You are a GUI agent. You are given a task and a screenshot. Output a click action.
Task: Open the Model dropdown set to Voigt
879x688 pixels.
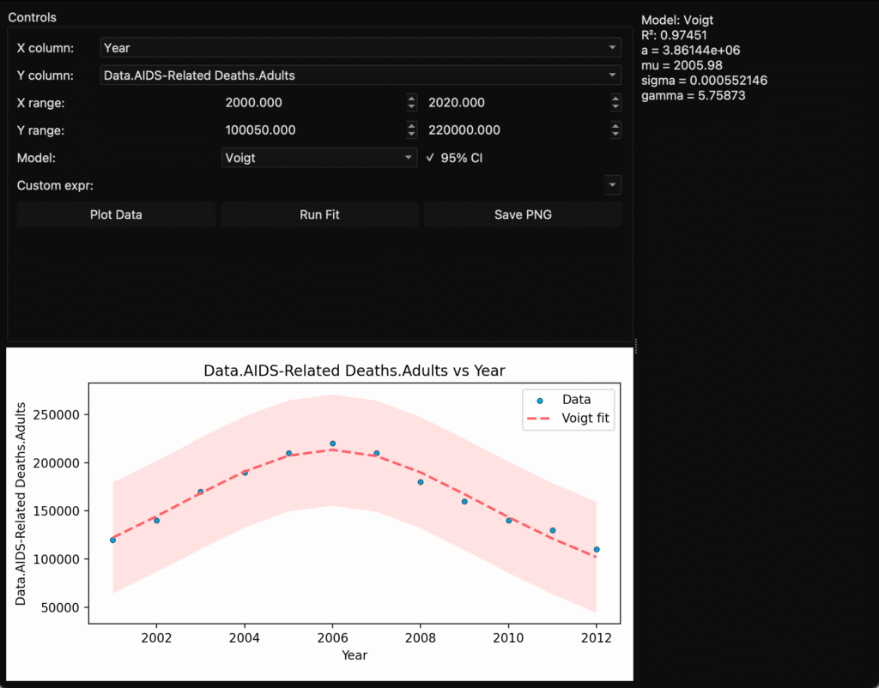(319, 158)
